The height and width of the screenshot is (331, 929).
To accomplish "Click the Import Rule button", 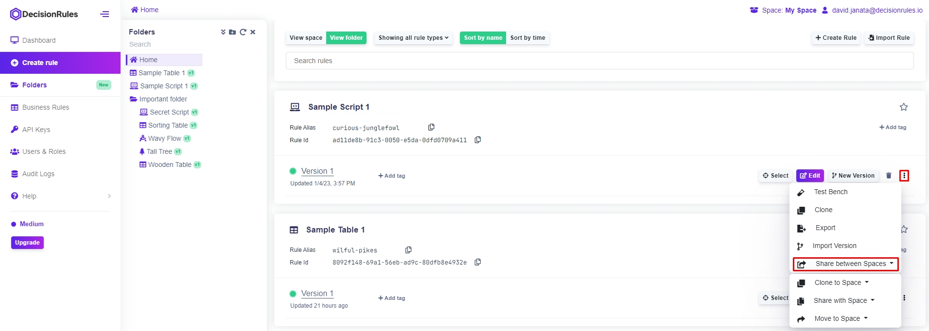I will [x=889, y=38].
